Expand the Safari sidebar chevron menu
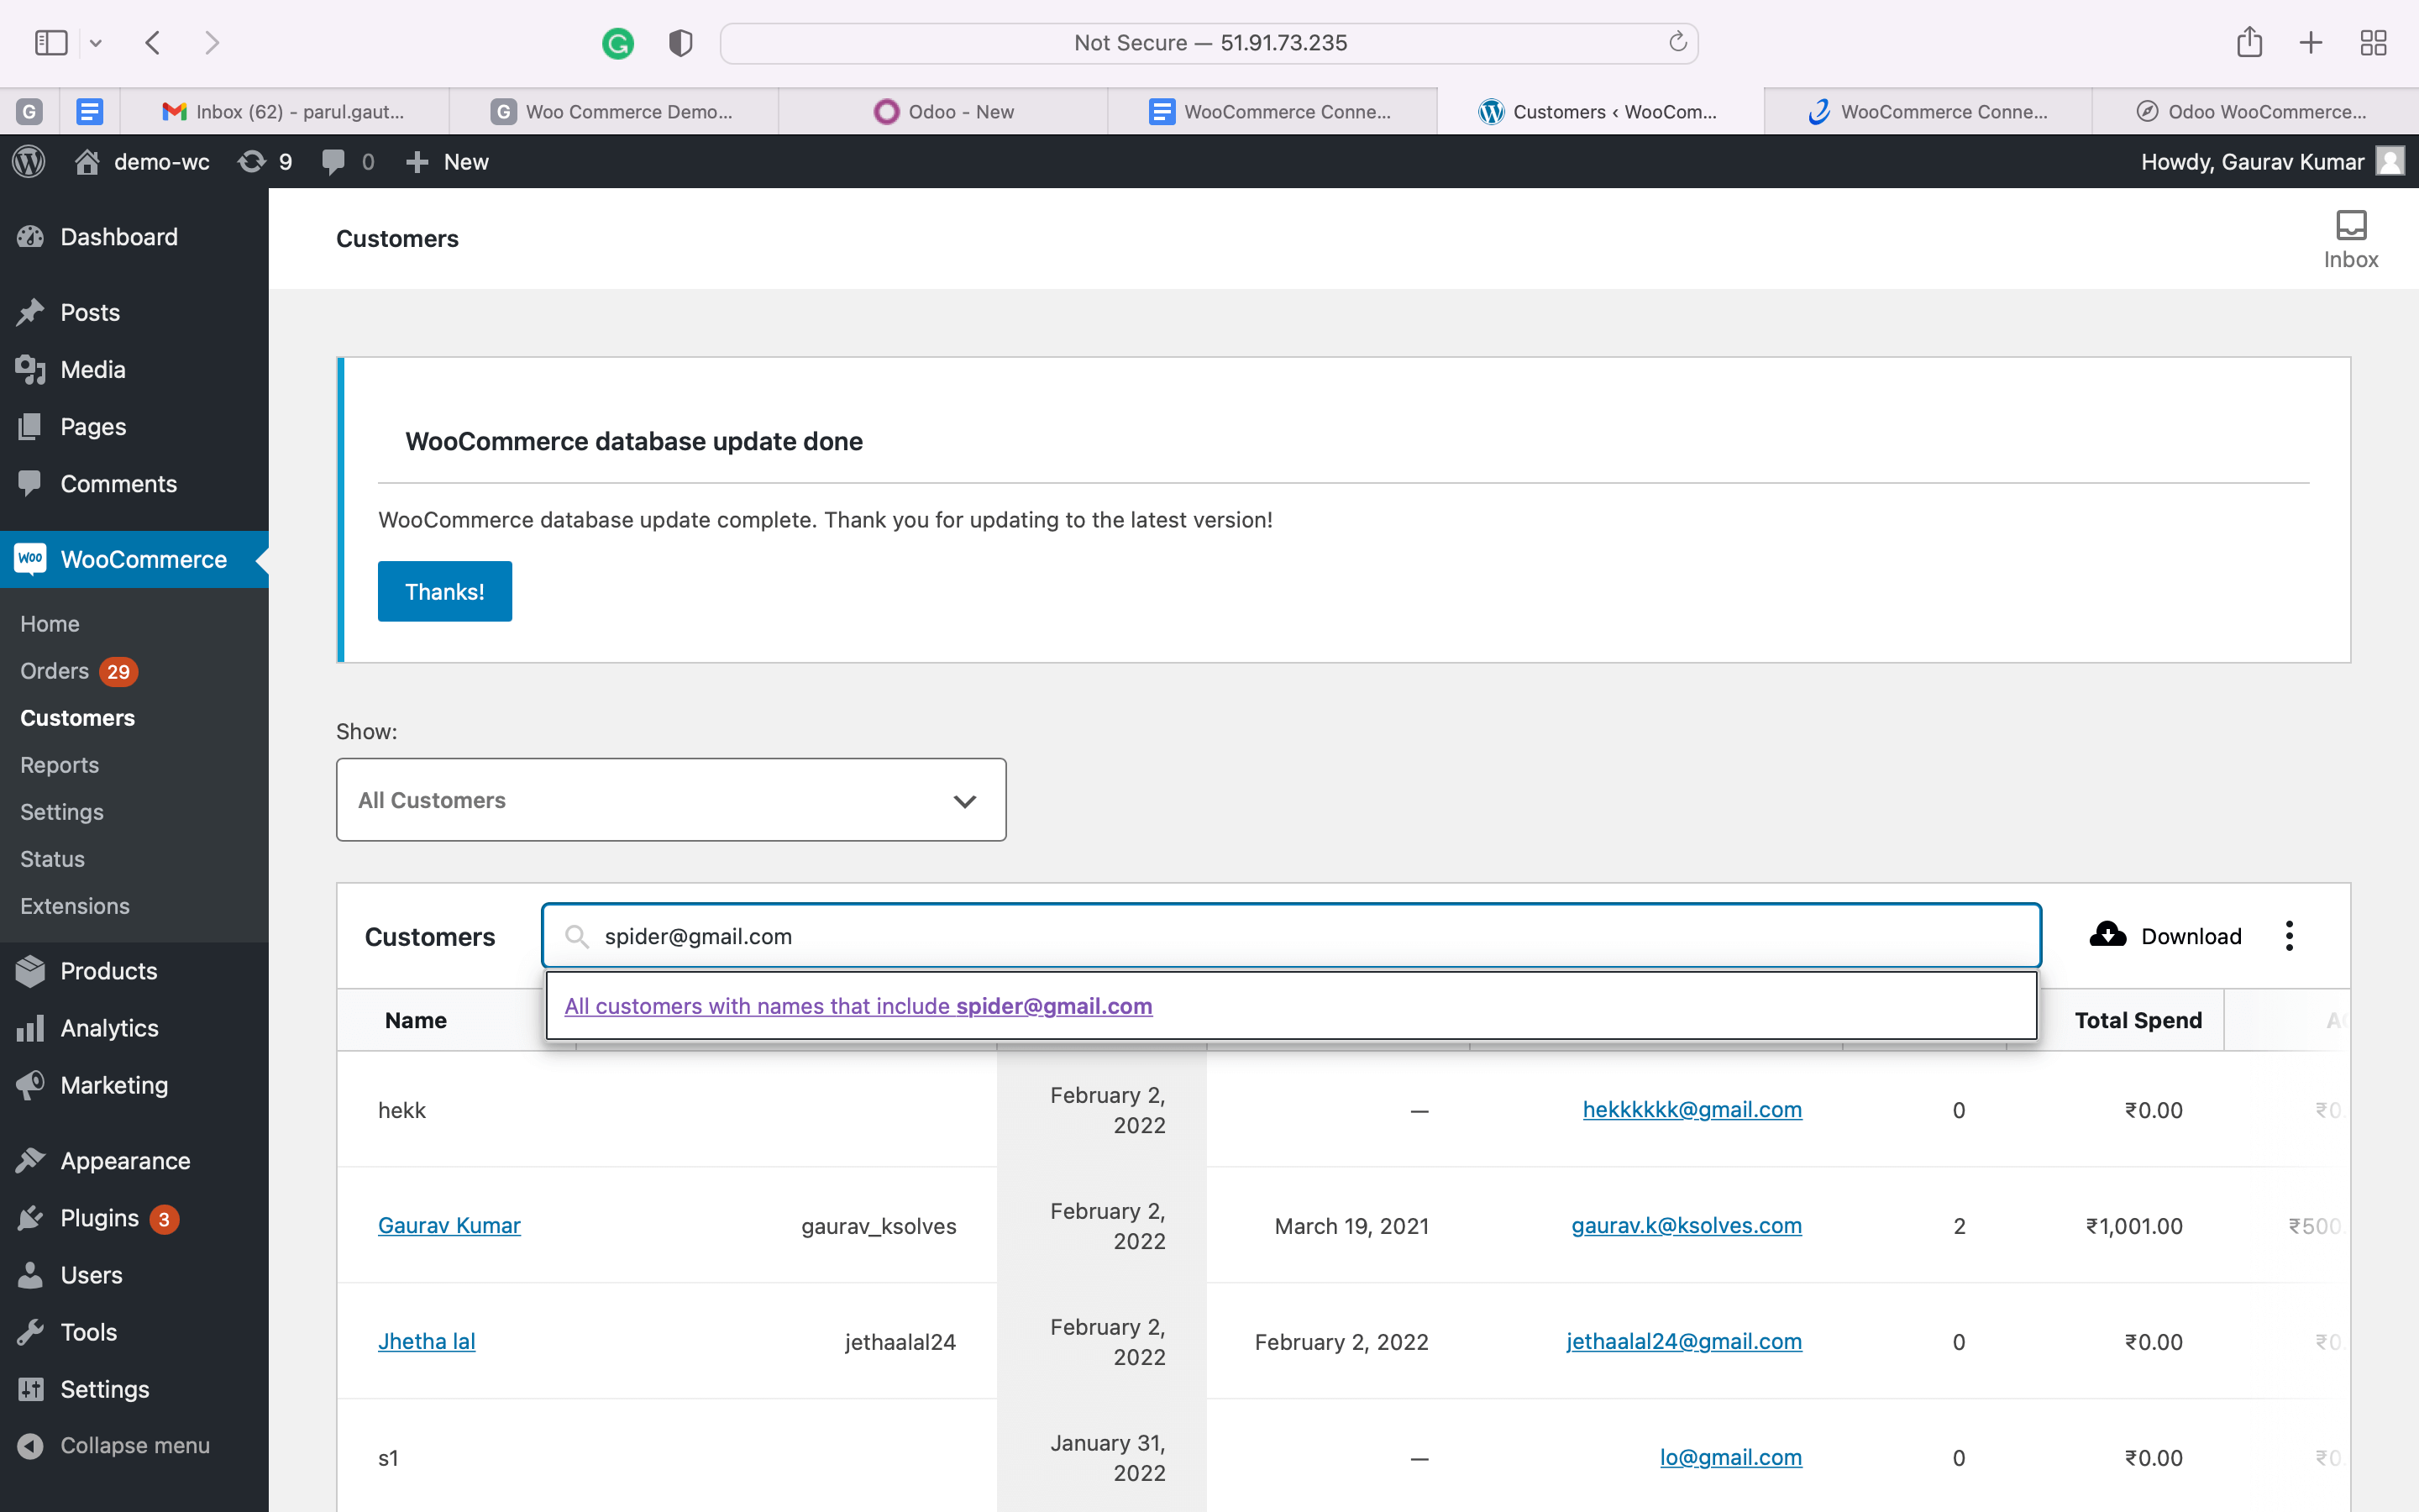This screenshot has width=2419, height=1512. click(96, 43)
